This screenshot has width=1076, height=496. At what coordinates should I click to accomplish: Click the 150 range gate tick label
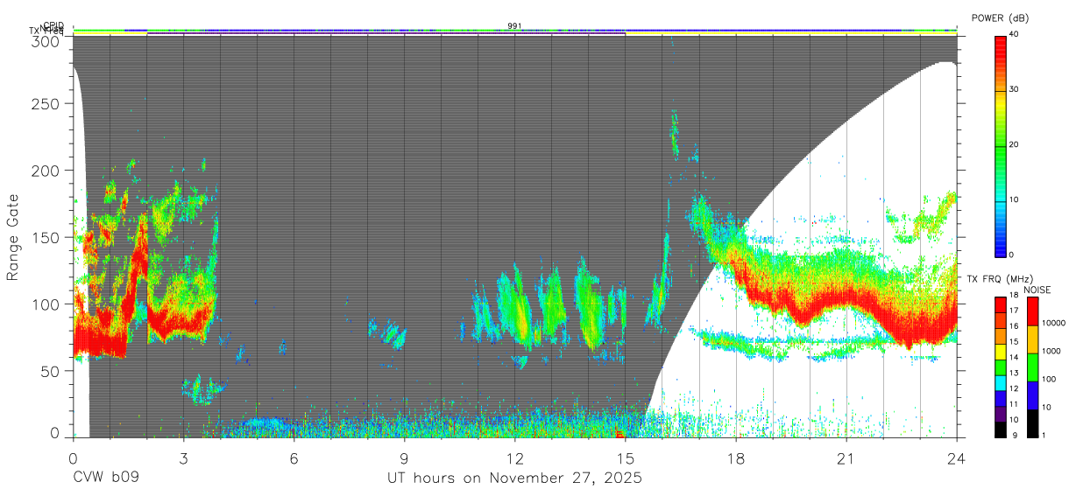pyautogui.click(x=47, y=237)
